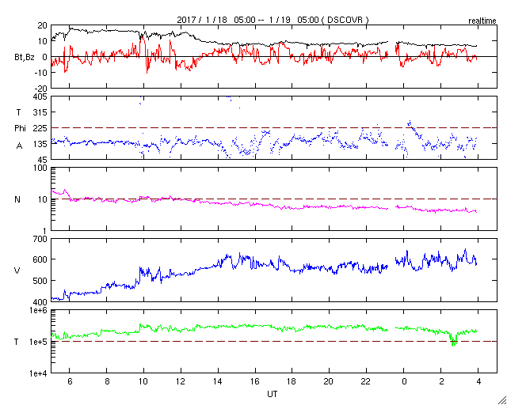Click the "14" hour tick on the UT axis
Image resolution: width=507 pixels, height=405 pixels.
point(219,382)
